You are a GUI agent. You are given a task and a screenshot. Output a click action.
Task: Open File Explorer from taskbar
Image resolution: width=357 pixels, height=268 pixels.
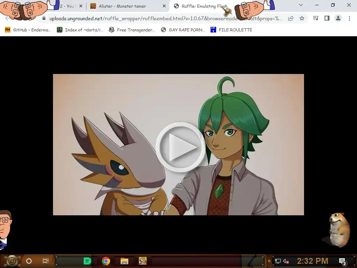pos(124,261)
